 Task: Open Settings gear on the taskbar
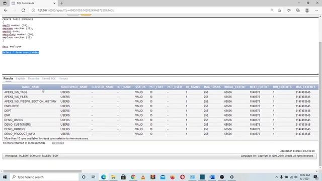pyautogui.click(x=231, y=177)
